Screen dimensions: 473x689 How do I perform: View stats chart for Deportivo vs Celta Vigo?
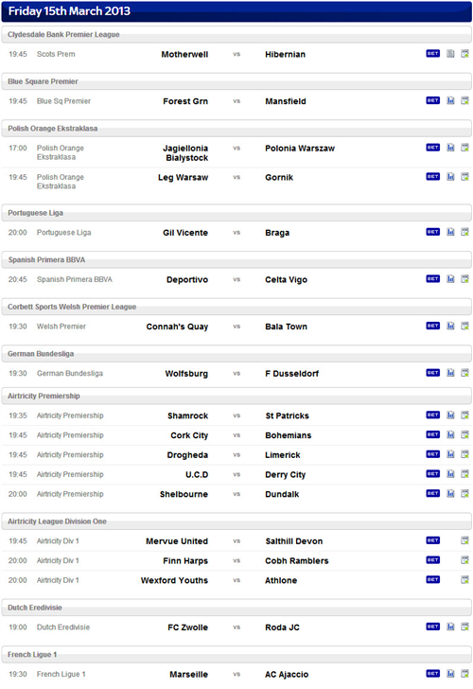[x=450, y=278]
